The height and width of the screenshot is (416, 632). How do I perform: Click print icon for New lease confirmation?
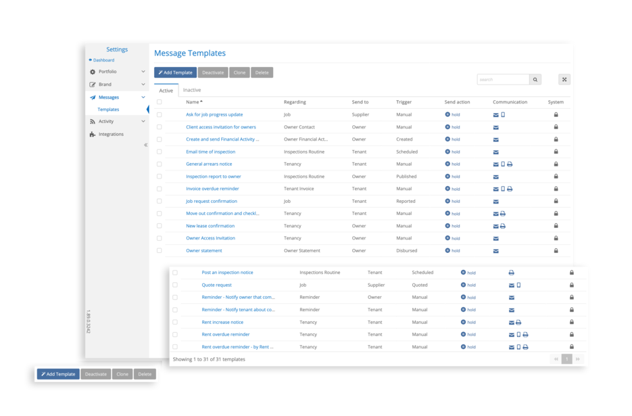click(503, 227)
